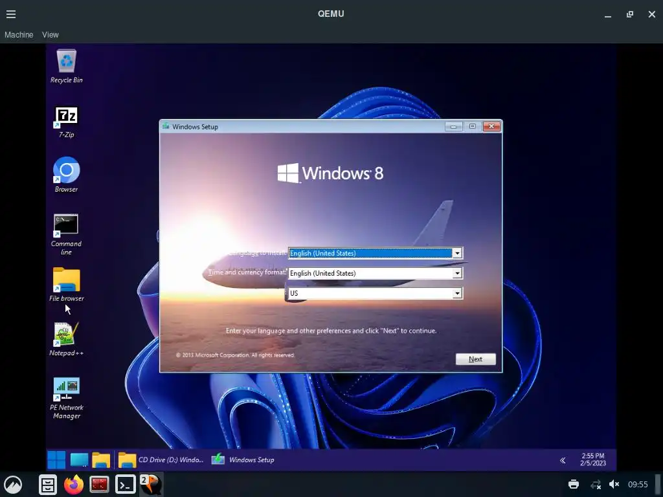Expand the guest system tray chevron
Image resolution: width=663 pixels, height=497 pixels.
tap(563, 460)
